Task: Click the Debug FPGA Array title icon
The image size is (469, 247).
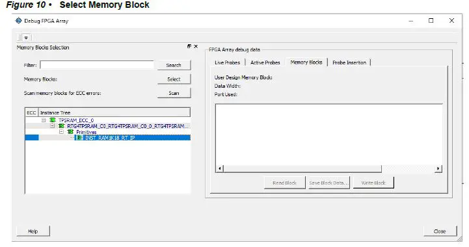Action: pyautogui.click(x=19, y=21)
